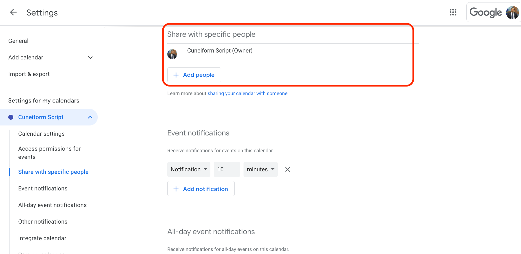Open Access permissions for events
Screen dimensions: 521x254
click(49, 153)
